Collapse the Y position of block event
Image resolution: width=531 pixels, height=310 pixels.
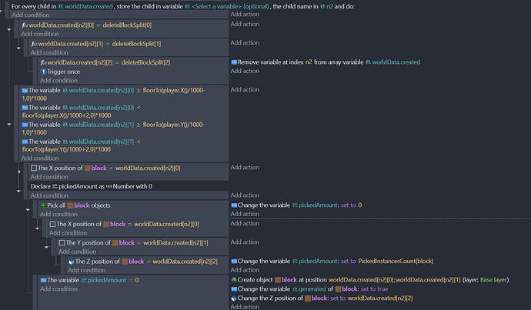(47, 247)
